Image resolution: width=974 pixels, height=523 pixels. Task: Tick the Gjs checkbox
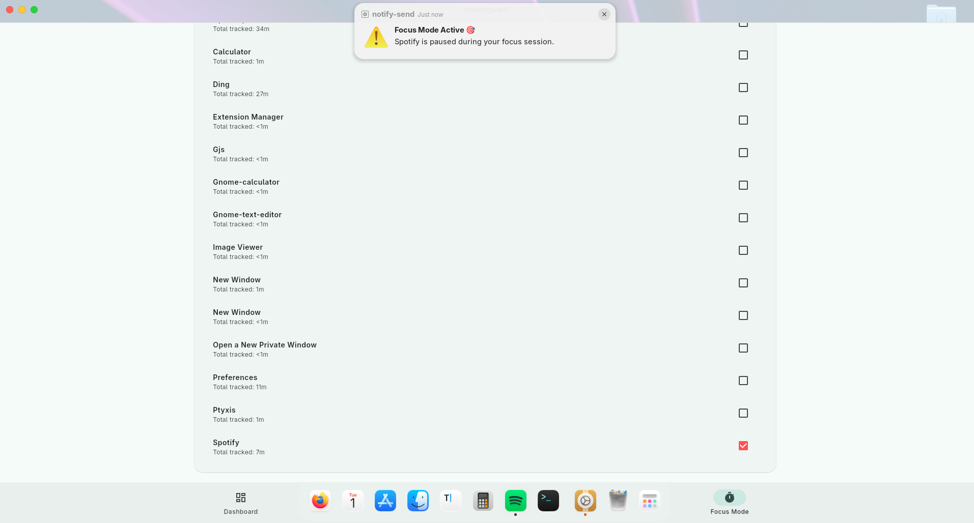(743, 153)
